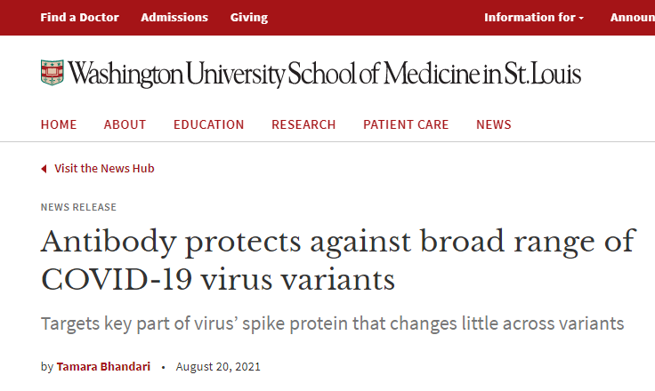Viewport: 655px width, 391px height.
Task: Visit the News Hub link
Action: [104, 169]
